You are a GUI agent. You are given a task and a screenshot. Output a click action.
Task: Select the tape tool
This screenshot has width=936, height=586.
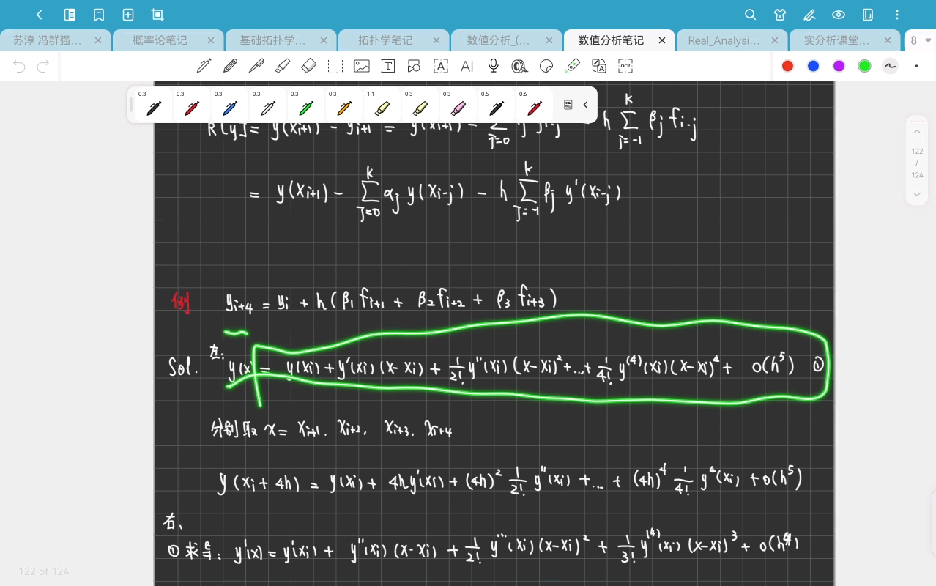(x=520, y=66)
